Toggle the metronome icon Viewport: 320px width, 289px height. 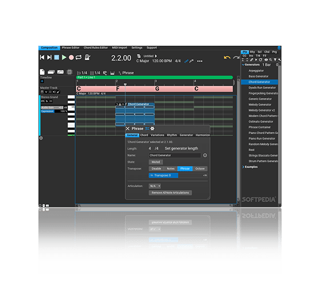(x=87, y=57)
